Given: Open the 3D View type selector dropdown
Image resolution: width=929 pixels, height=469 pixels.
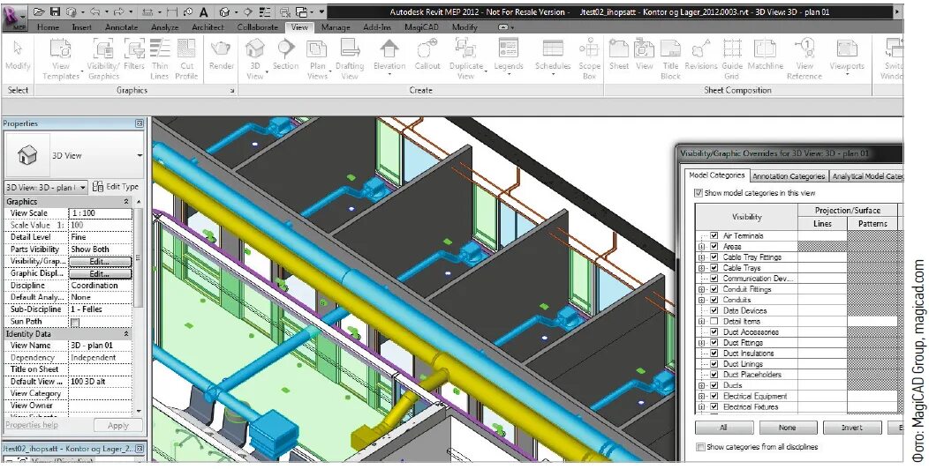Looking at the screenshot, I should pyautogui.click(x=140, y=155).
